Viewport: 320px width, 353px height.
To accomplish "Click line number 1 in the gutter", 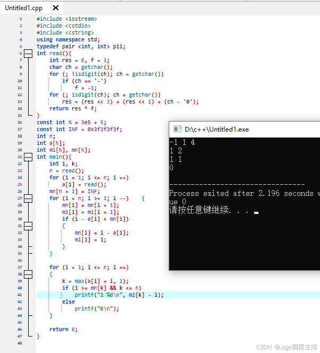I will (x=21, y=19).
